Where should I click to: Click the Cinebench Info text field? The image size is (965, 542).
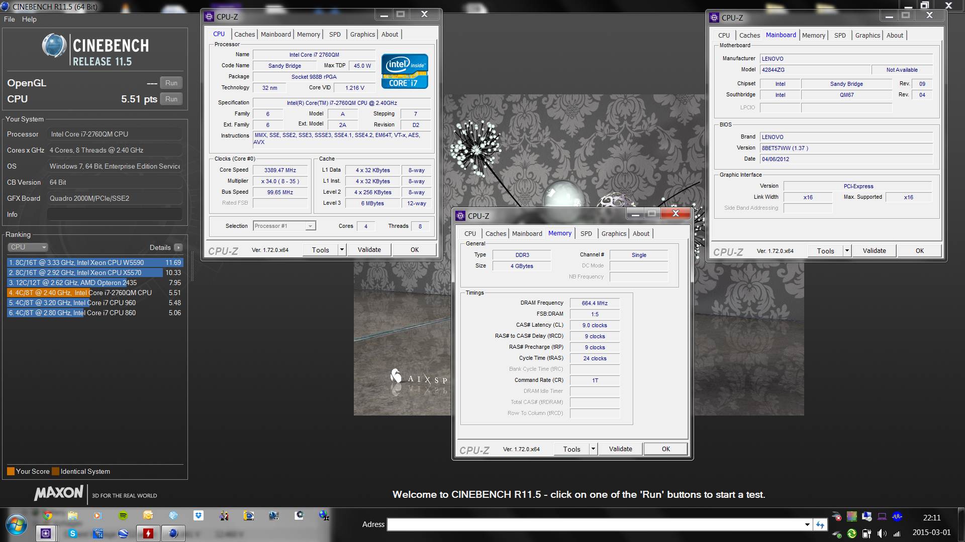(115, 214)
